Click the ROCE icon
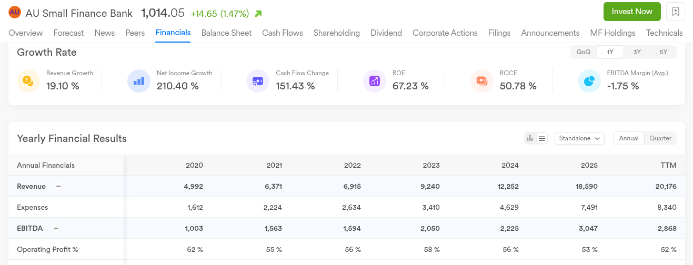Viewport: 693px width, 265px height. [482, 81]
